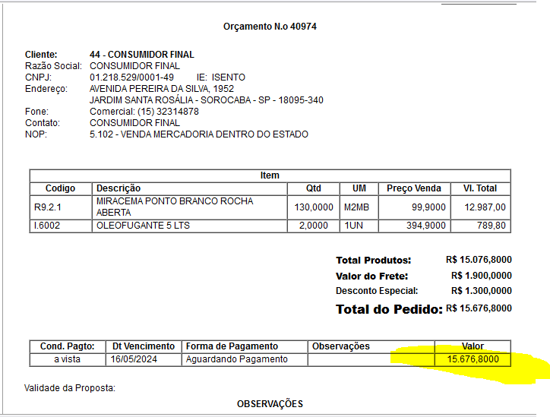Screen dimensions: 550x417
Task: Click the Descrição column header
Action: click(119, 188)
